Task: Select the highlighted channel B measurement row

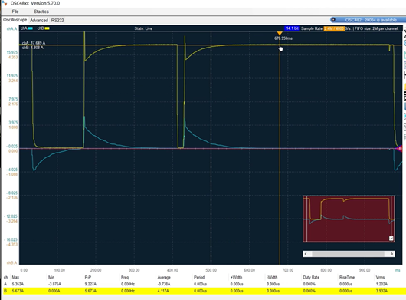Action: [203, 291]
